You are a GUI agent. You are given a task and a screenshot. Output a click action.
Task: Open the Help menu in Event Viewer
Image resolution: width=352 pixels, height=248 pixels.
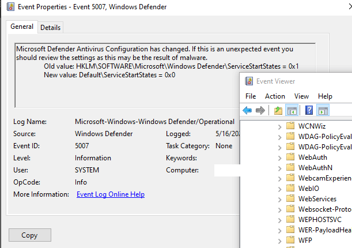tap(325, 96)
